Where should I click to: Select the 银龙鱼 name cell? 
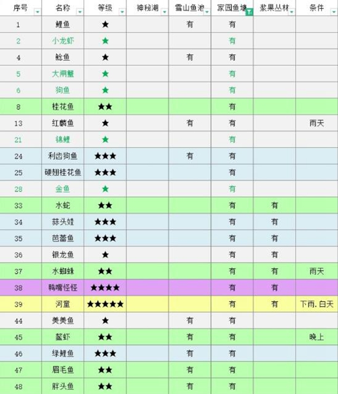(63, 254)
